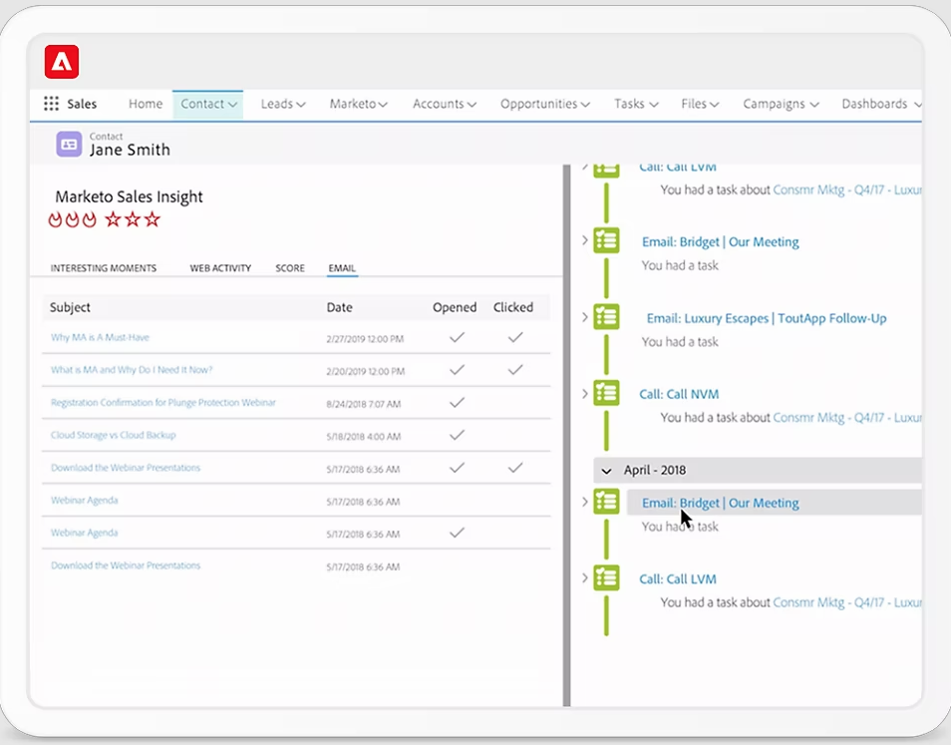The width and height of the screenshot is (951, 745).
Task: Click date 5/18/2018 4:00 AM
Action: [363, 437]
